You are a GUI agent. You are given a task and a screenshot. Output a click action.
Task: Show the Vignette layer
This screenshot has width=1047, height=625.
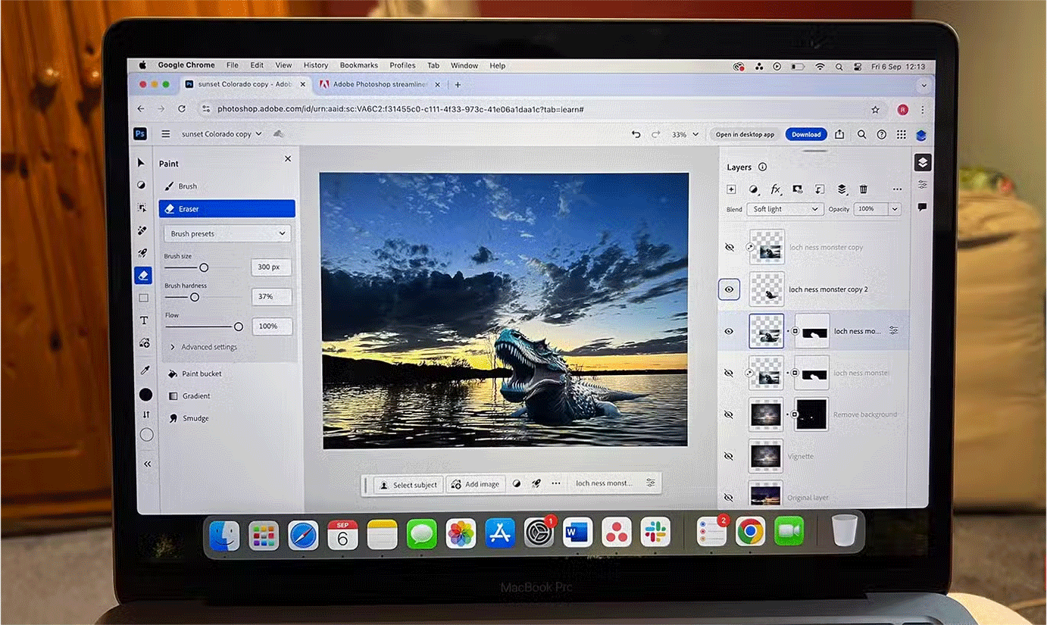click(x=729, y=456)
